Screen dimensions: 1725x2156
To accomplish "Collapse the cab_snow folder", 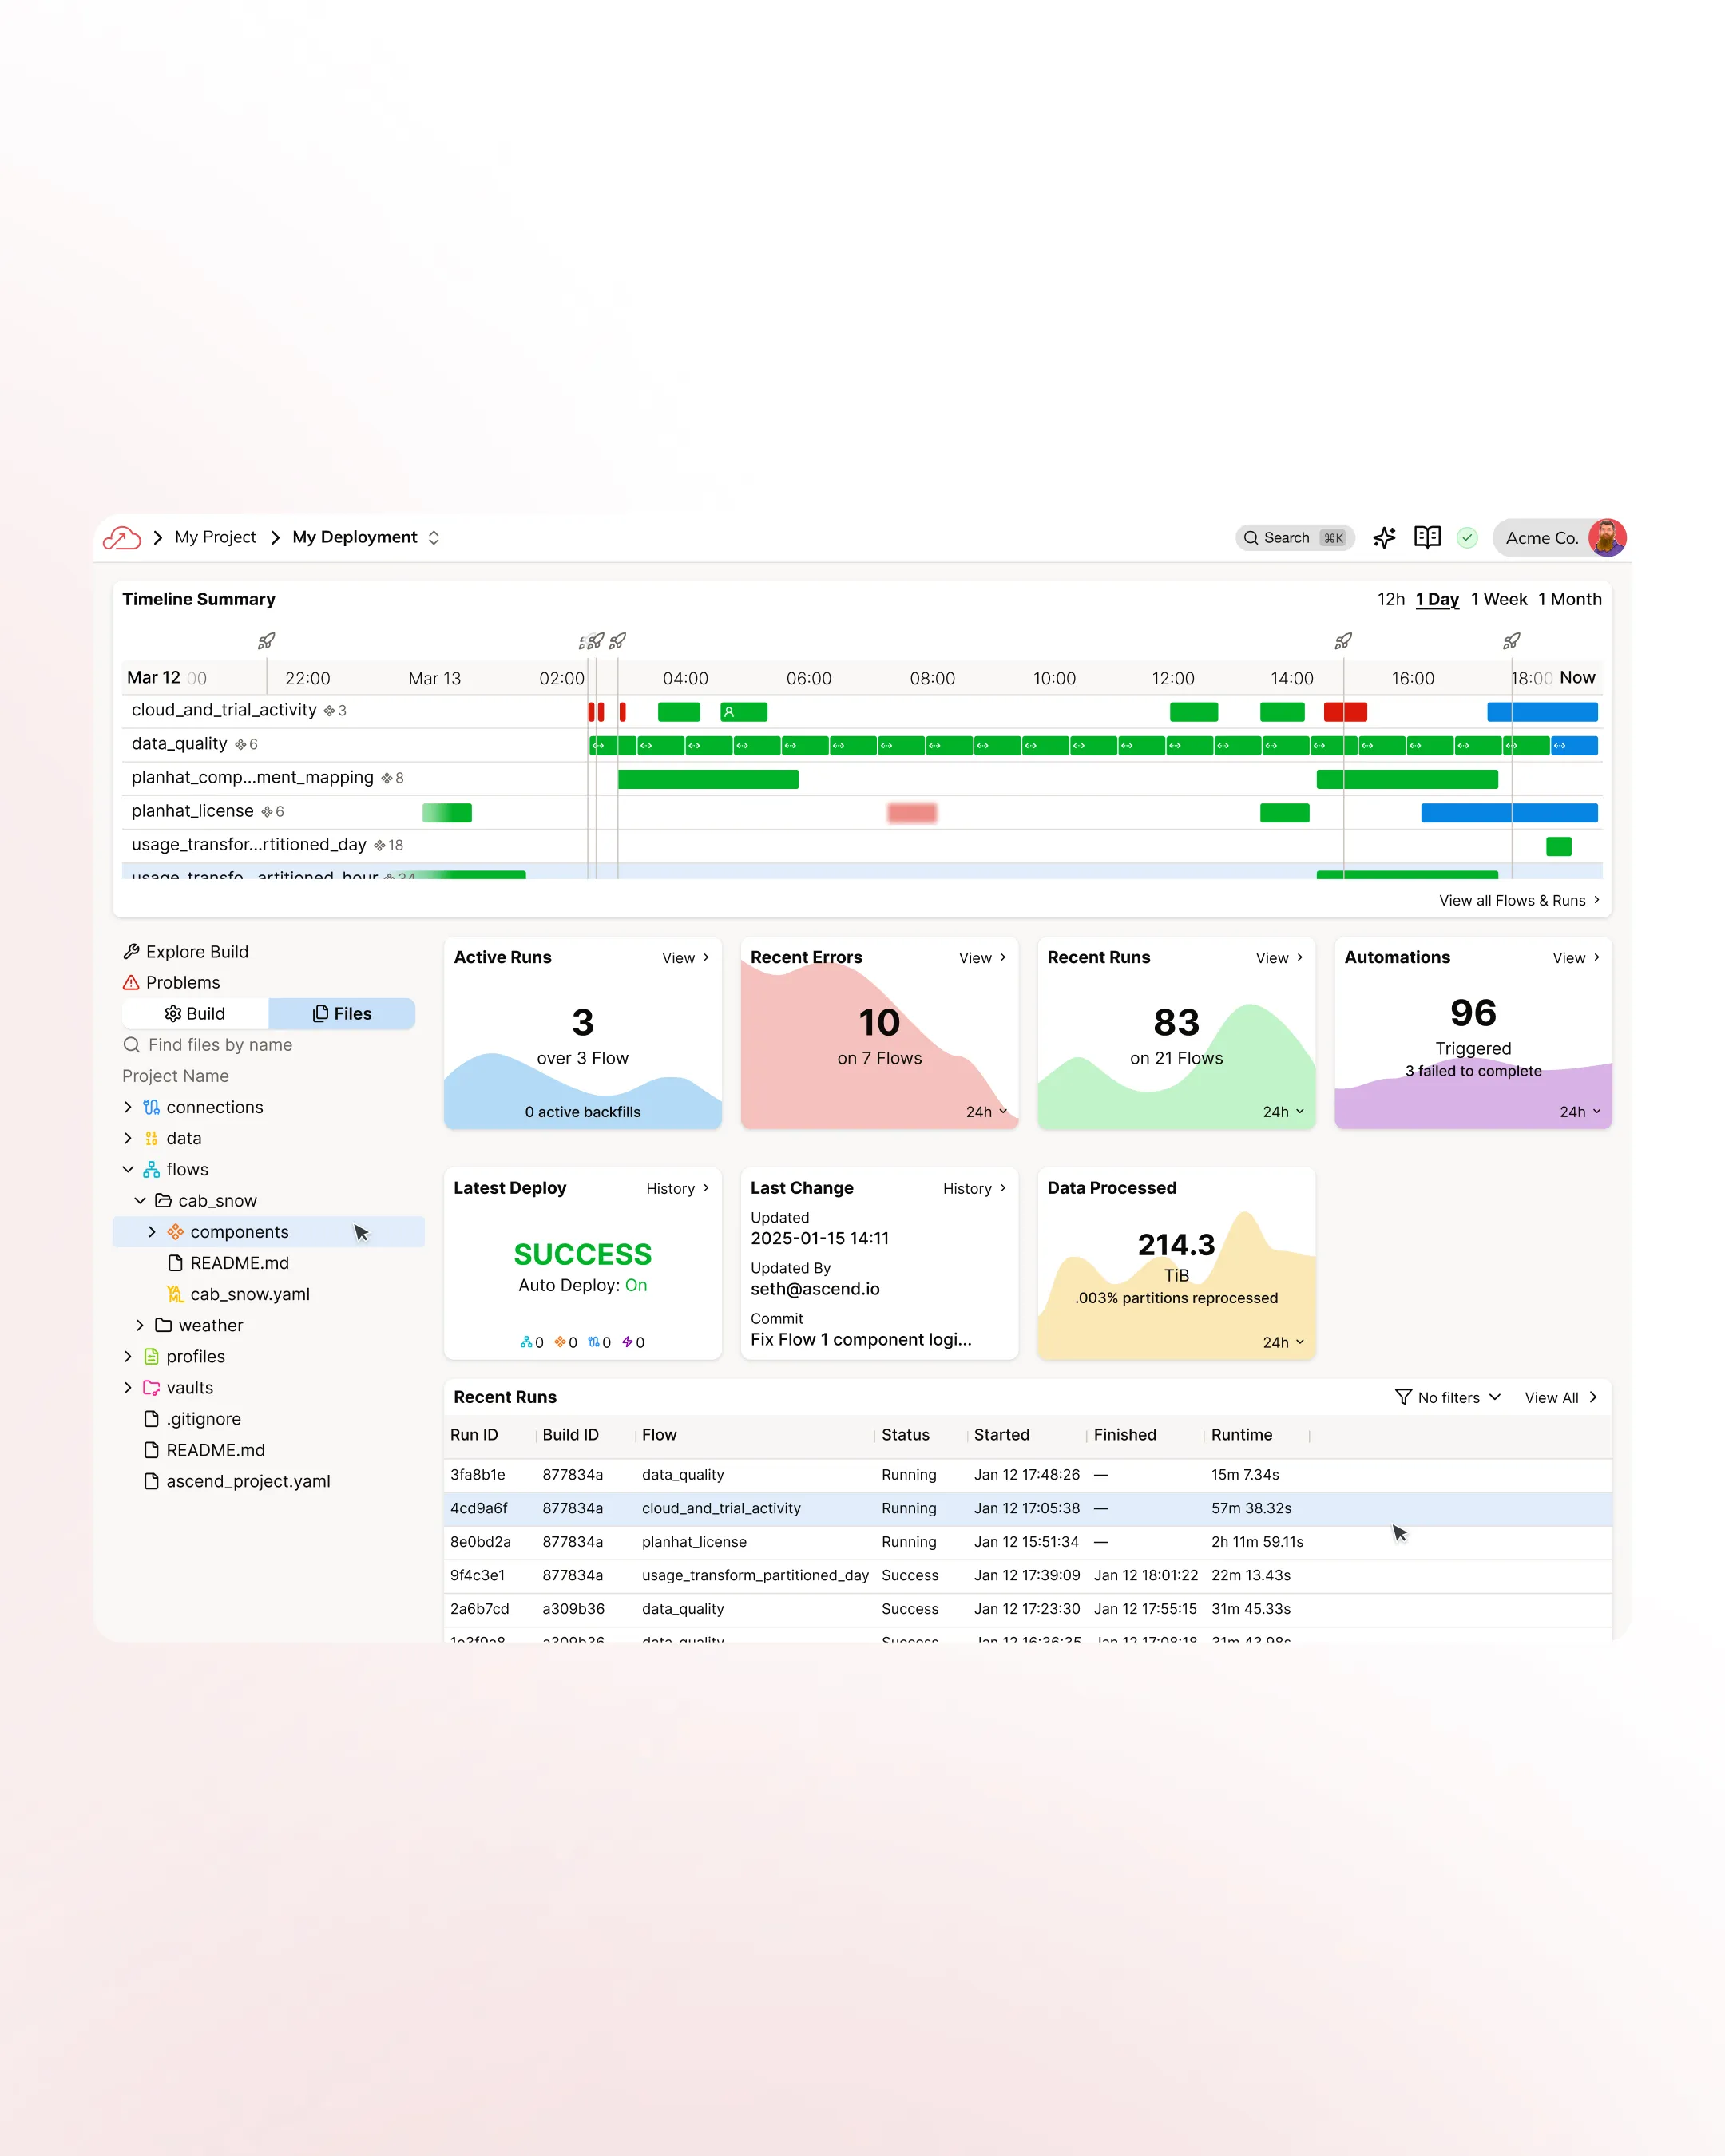I will pos(140,1200).
